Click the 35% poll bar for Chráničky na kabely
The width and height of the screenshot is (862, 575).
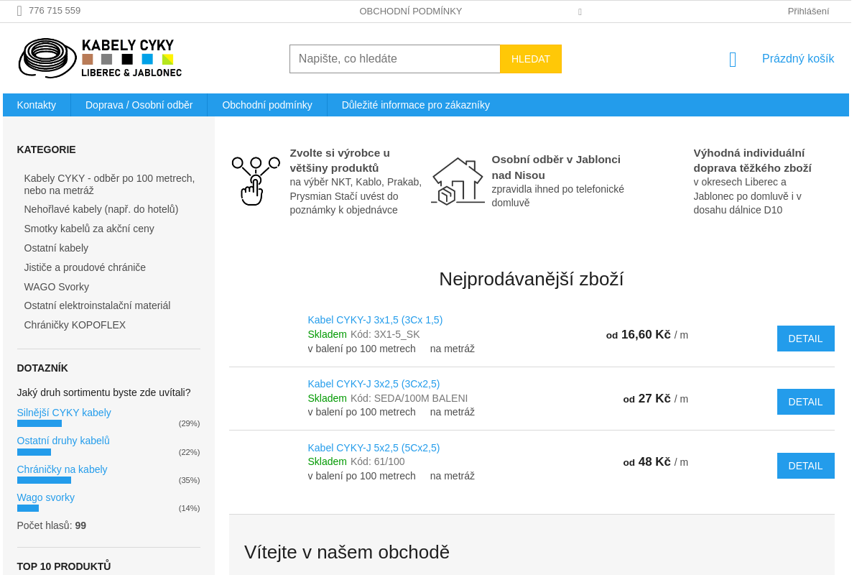click(44, 480)
